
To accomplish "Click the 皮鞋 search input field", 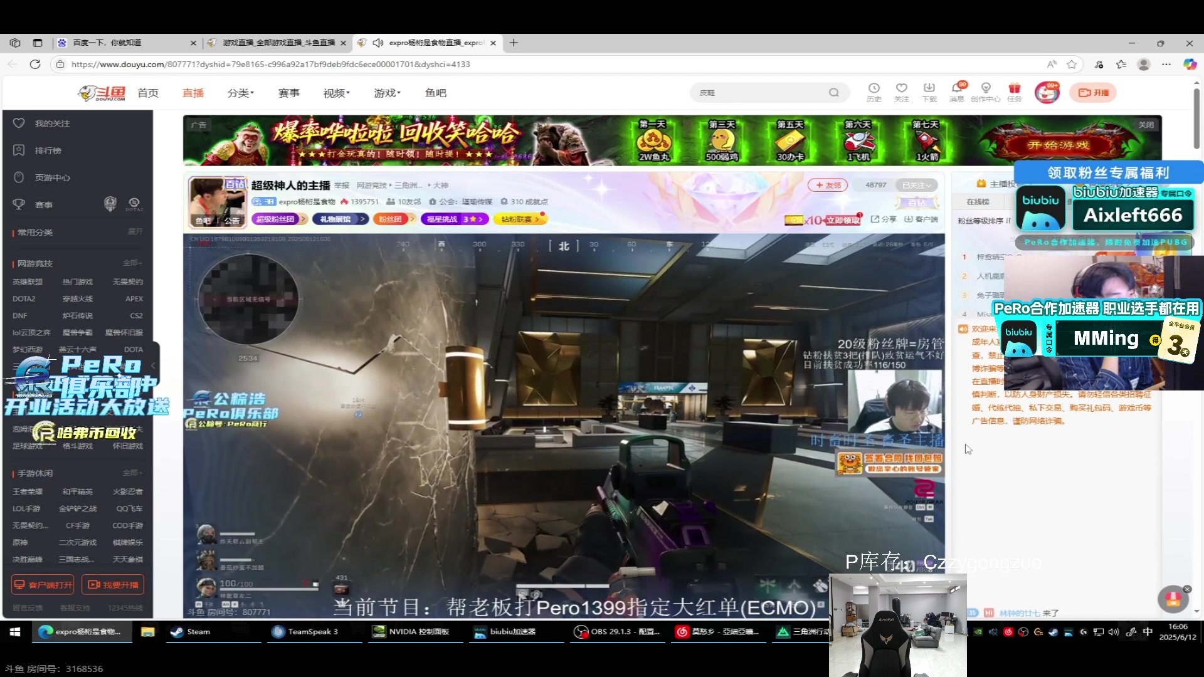I will [x=759, y=93].
